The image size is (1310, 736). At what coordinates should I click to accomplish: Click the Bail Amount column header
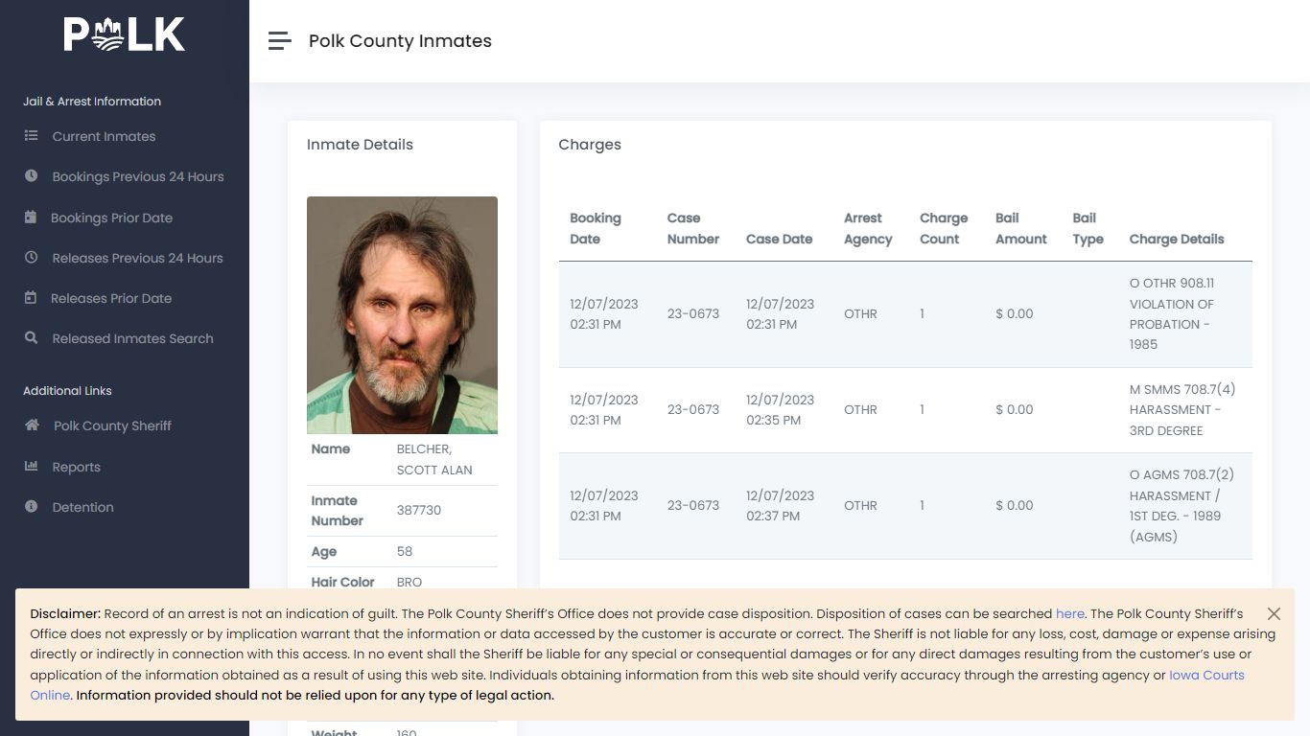pos(1021,228)
